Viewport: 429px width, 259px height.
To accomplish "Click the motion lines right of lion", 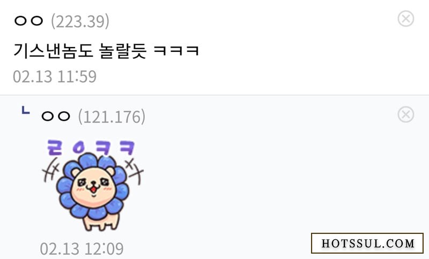I will [x=134, y=171].
